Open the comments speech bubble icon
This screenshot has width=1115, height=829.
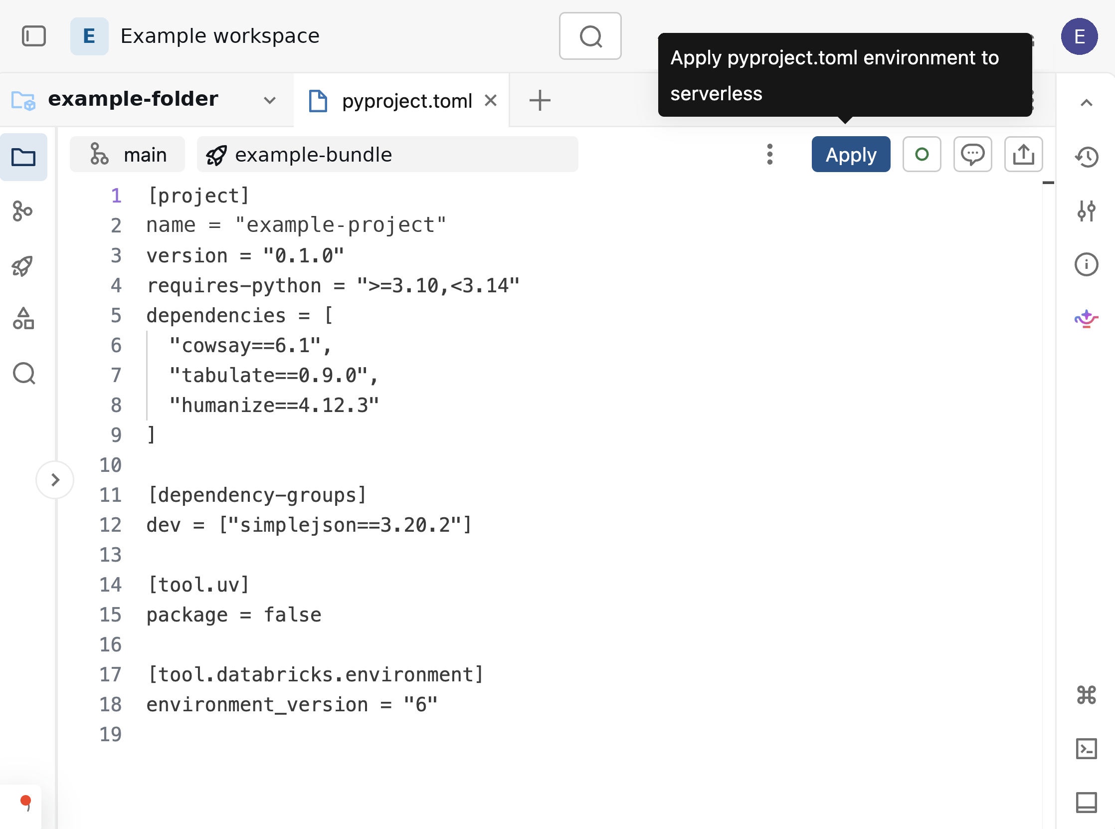[972, 154]
